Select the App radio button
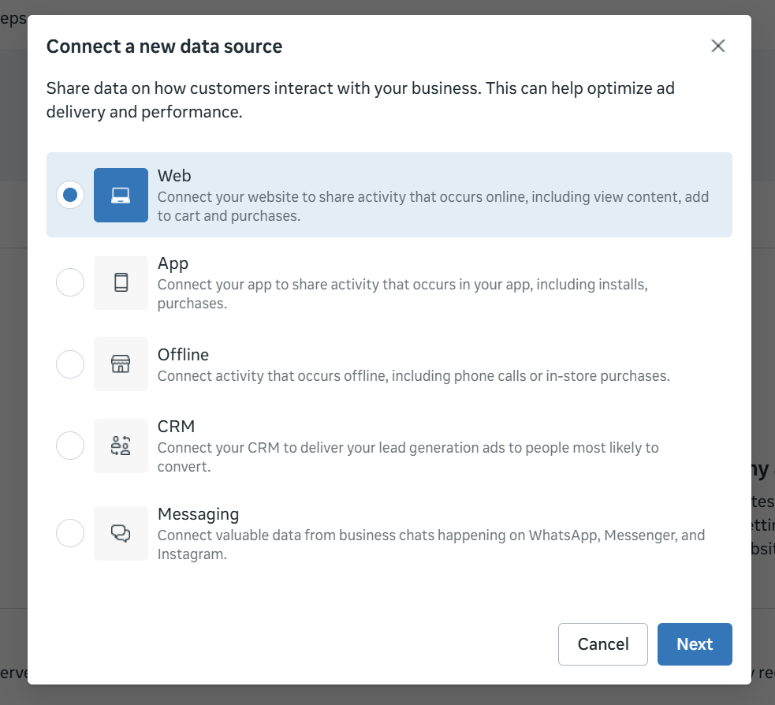The width and height of the screenshot is (775, 705). coord(70,282)
